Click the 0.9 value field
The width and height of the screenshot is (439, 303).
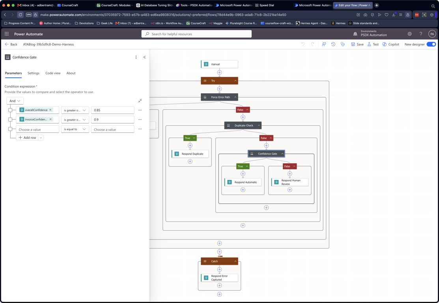[x=112, y=120]
